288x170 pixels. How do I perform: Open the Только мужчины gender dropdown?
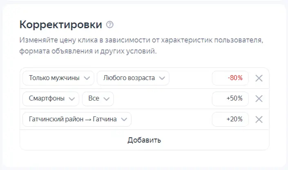click(x=58, y=78)
